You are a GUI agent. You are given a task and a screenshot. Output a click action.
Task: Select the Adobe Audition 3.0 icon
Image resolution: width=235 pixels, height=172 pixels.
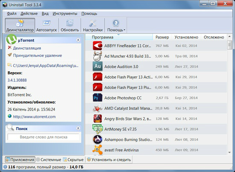coord(97,66)
